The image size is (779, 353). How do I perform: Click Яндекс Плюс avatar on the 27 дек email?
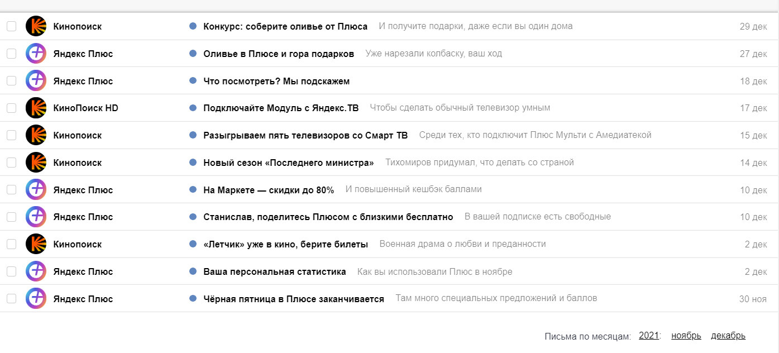tap(36, 54)
